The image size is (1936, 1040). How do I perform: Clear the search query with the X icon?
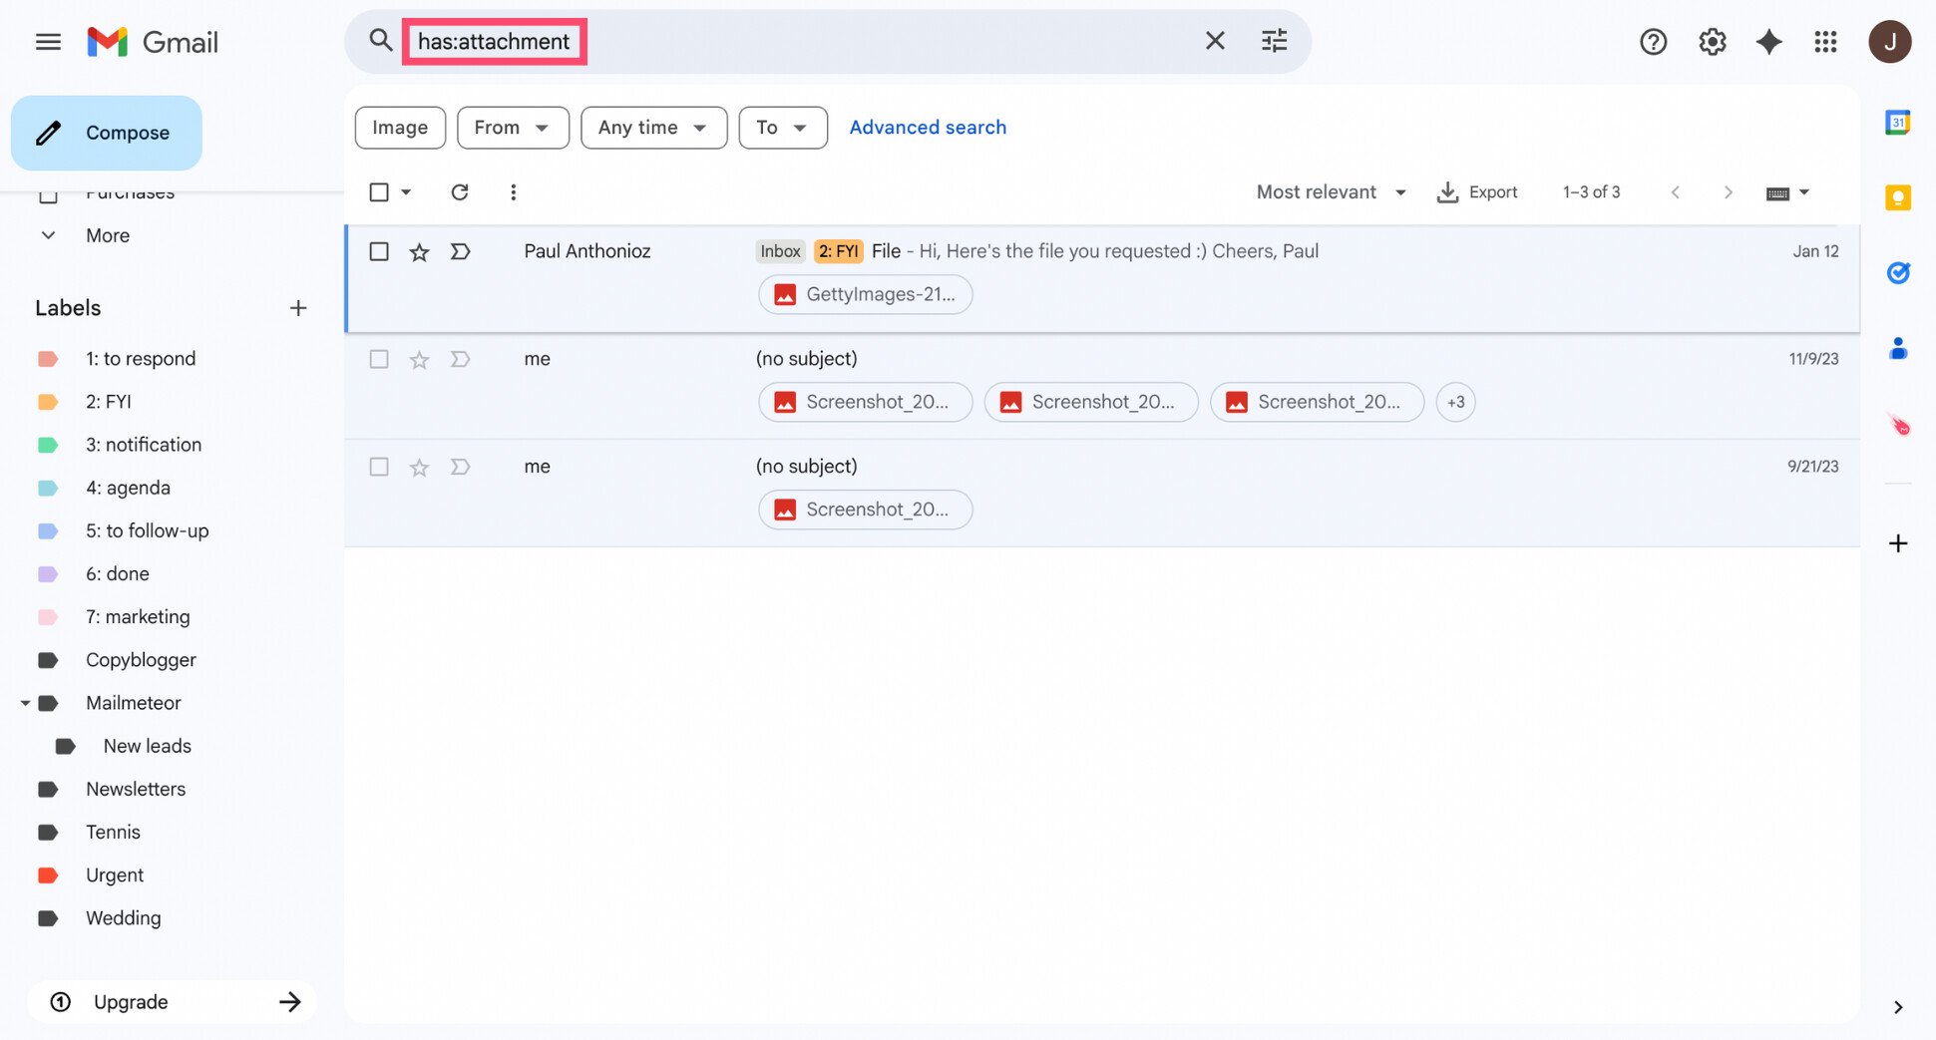[1215, 41]
